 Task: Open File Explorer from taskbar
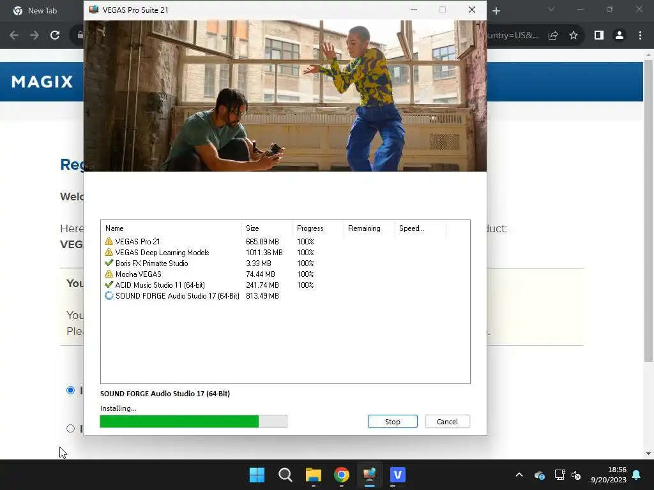tap(313, 475)
